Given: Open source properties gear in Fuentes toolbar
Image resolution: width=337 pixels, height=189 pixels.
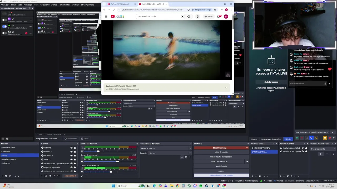Looking at the screenshot, I should click(50, 176).
